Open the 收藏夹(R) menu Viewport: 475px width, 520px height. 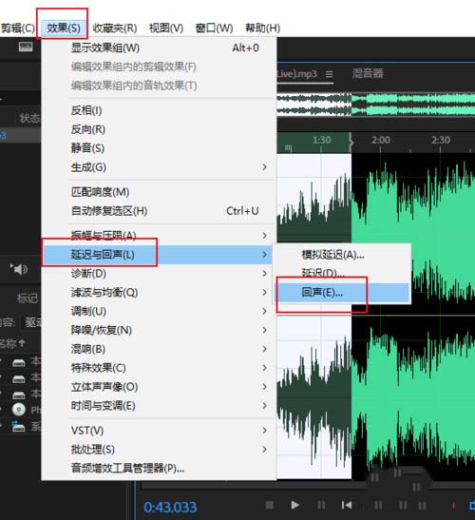click(x=115, y=28)
